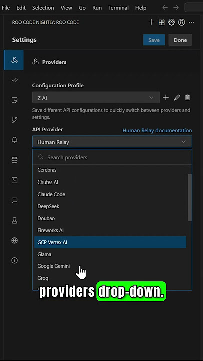Collapse the Human Relay API Provider dropdown
Screen dimensions: 203x361
click(x=112, y=142)
